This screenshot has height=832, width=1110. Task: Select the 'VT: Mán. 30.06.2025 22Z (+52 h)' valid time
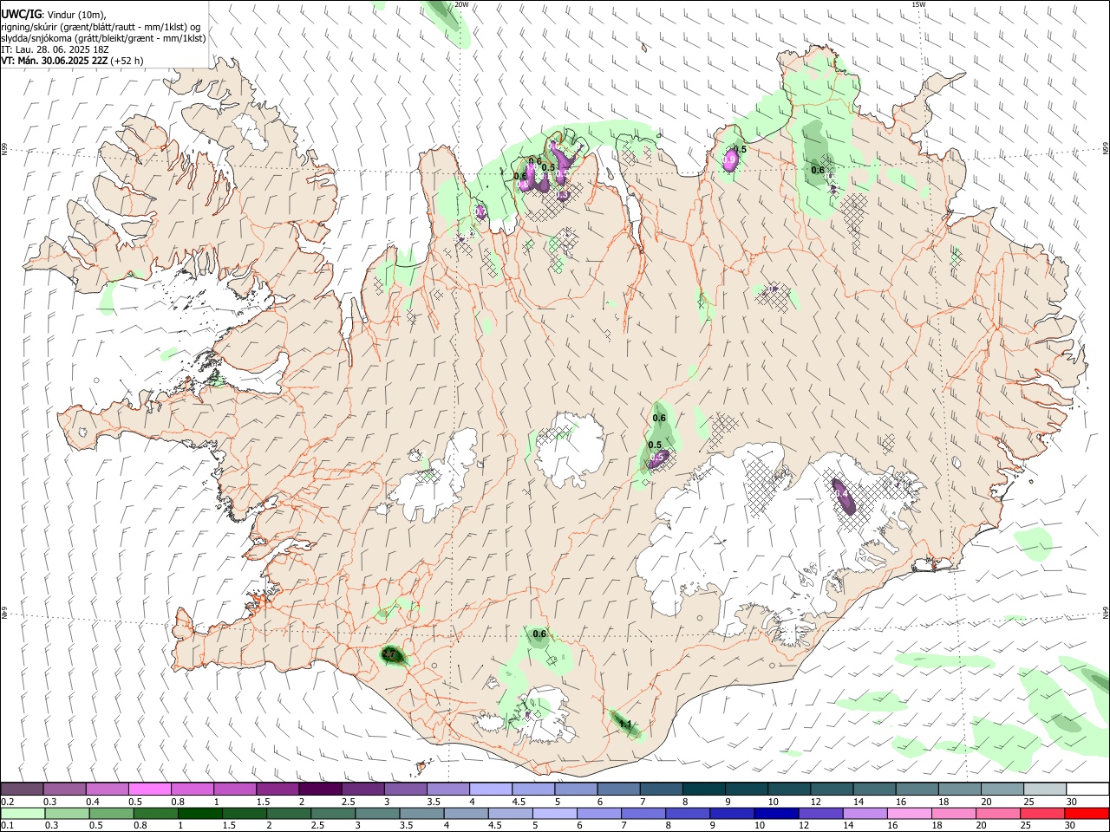click(72, 61)
